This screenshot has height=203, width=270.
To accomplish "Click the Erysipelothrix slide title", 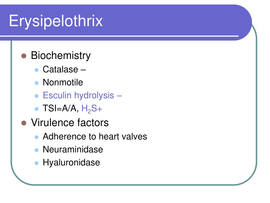I will tap(56, 21).
